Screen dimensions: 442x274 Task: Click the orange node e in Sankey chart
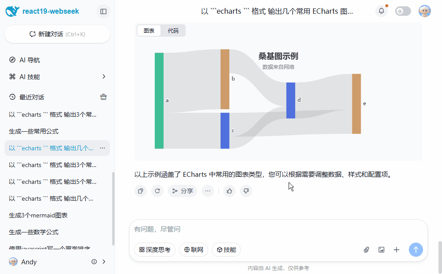(x=356, y=104)
